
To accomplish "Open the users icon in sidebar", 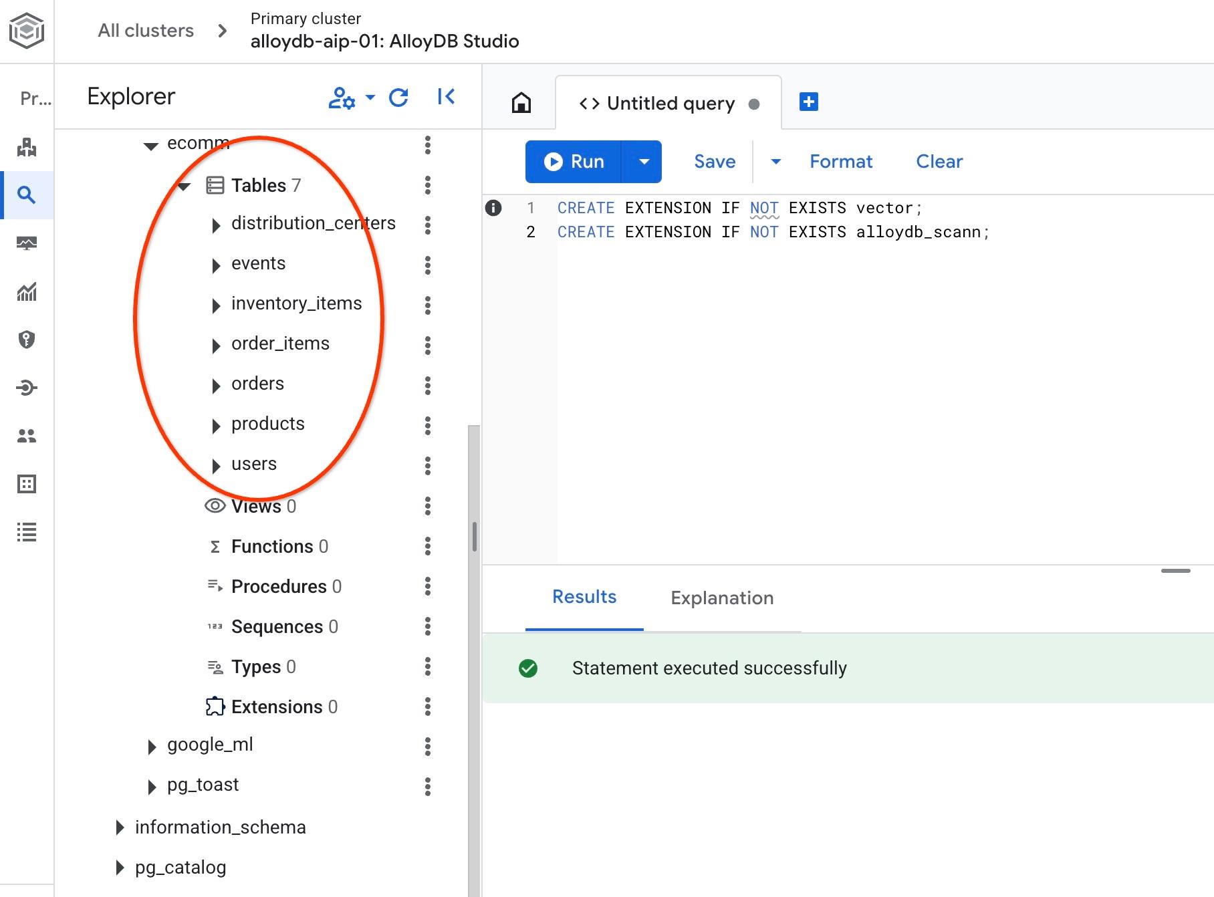I will tap(27, 436).
